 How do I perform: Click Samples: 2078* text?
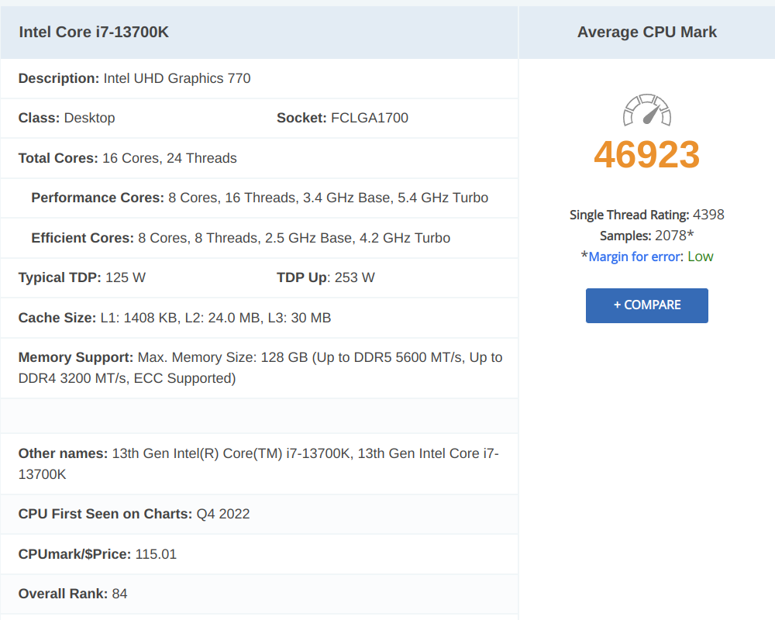646,236
